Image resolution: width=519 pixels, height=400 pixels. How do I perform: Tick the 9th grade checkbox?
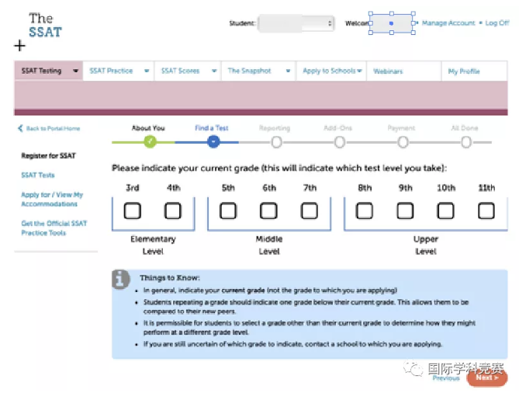pyautogui.click(x=405, y=210)
